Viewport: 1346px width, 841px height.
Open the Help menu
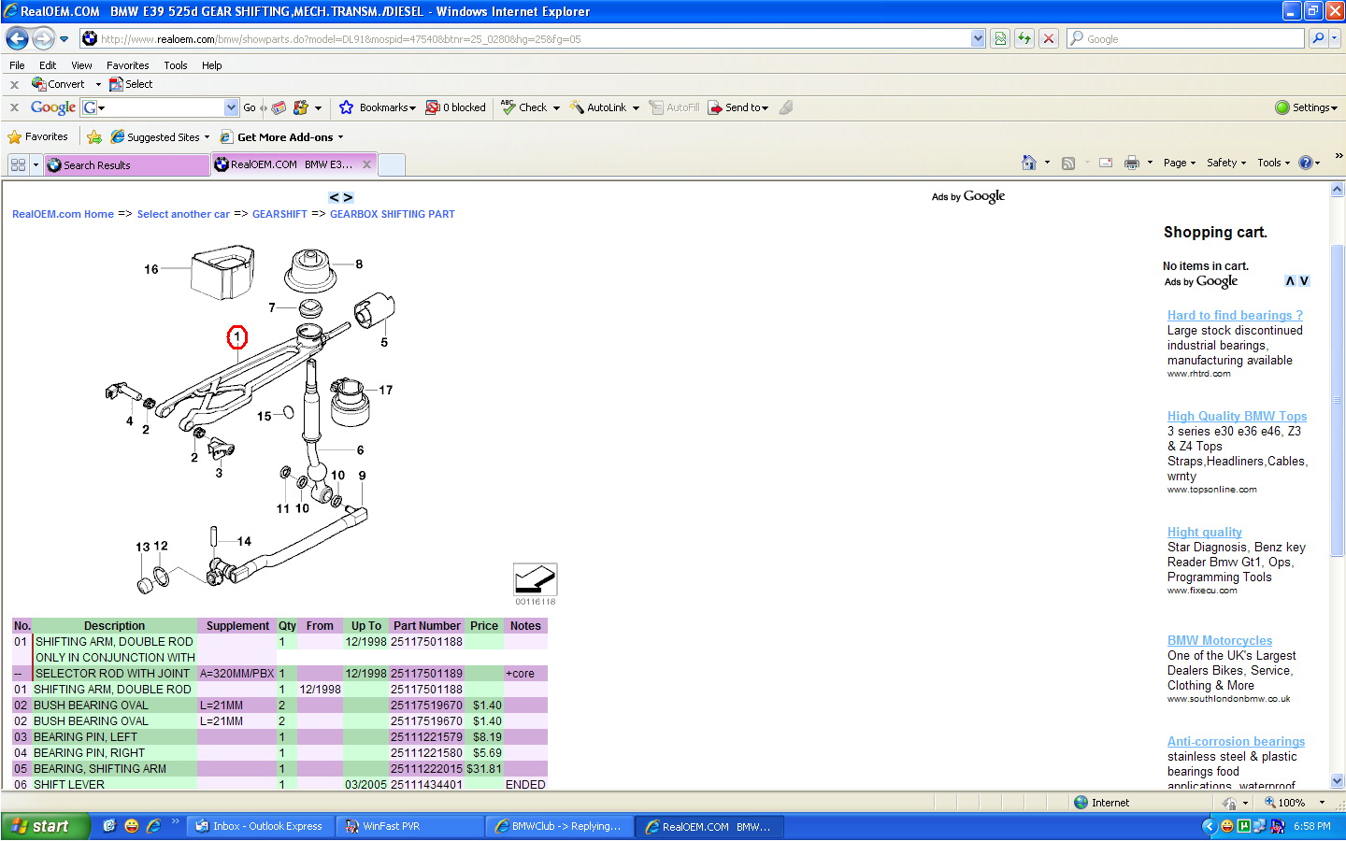[212, 65]
